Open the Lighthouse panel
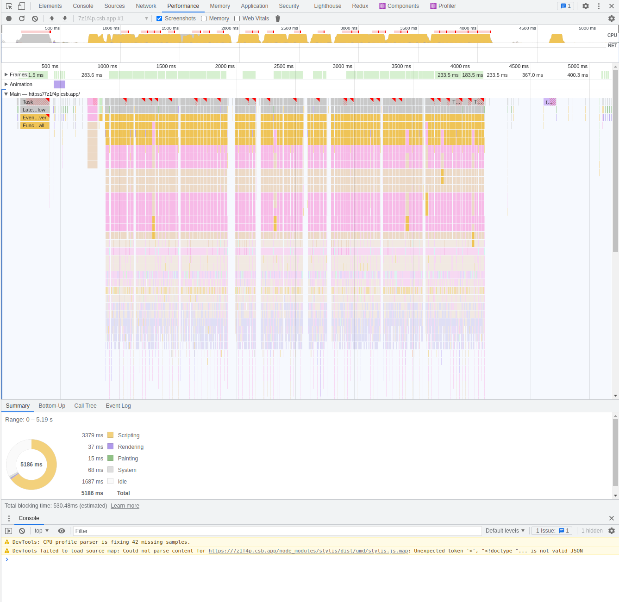 click(327, 6)
